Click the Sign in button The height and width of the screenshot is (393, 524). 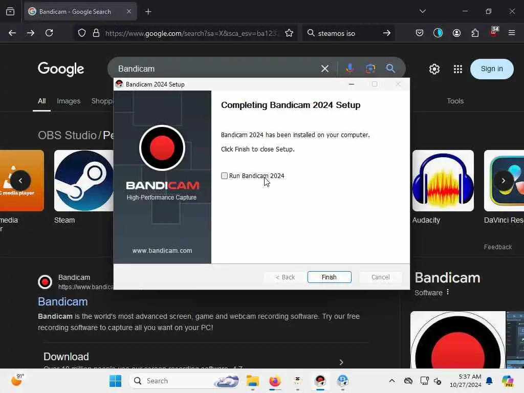[492, 69]
